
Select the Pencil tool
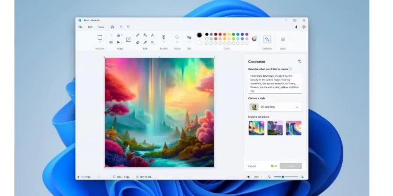pyautogui.click(x=138, y=35)
